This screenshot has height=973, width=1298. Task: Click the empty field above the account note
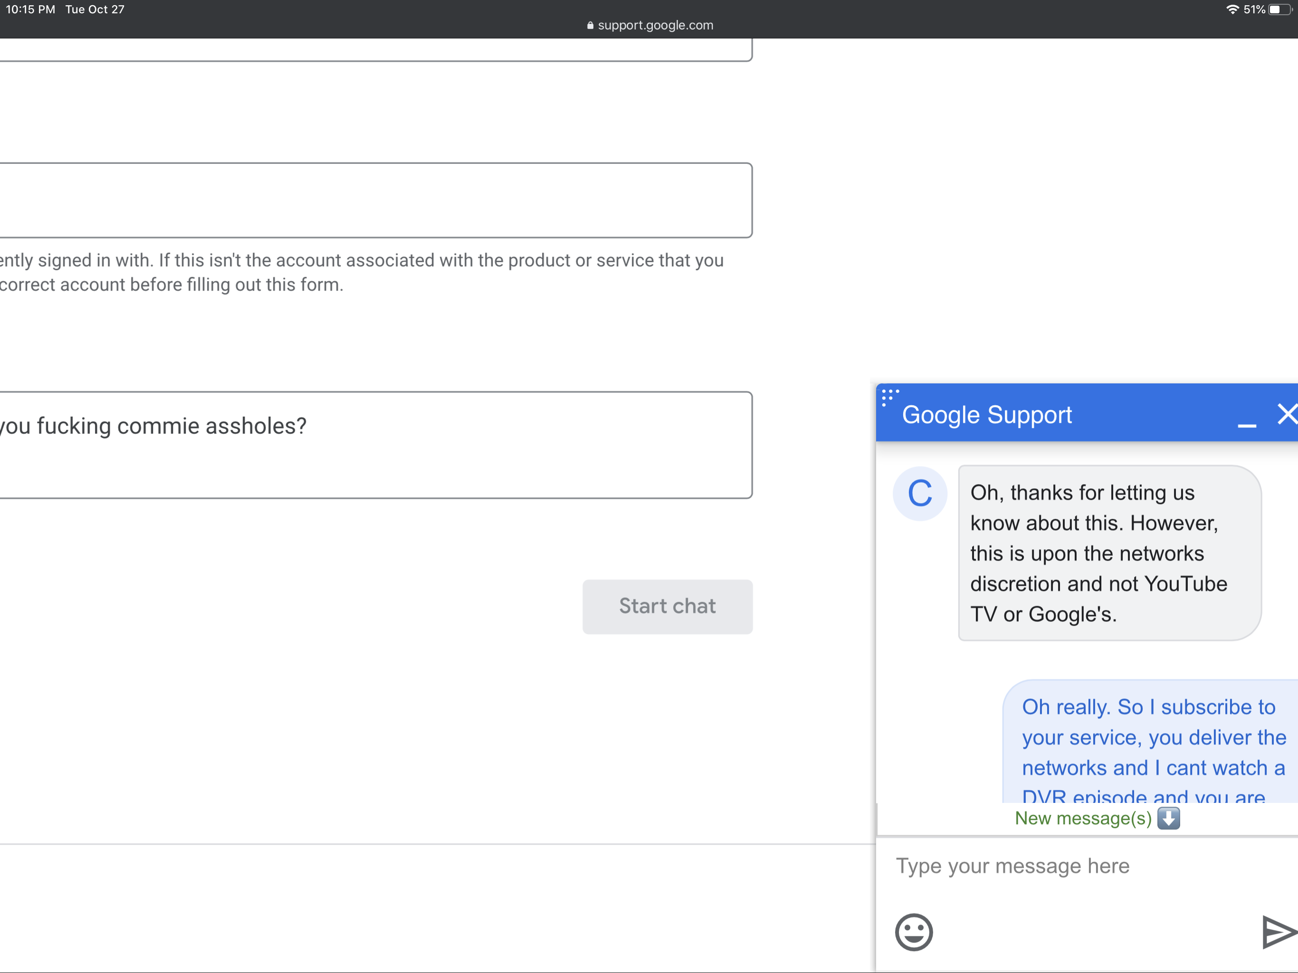tap(375, 200)
